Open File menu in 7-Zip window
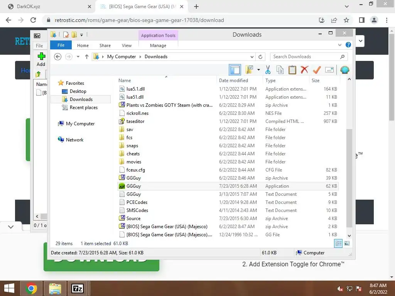 (x=39, y=46)
